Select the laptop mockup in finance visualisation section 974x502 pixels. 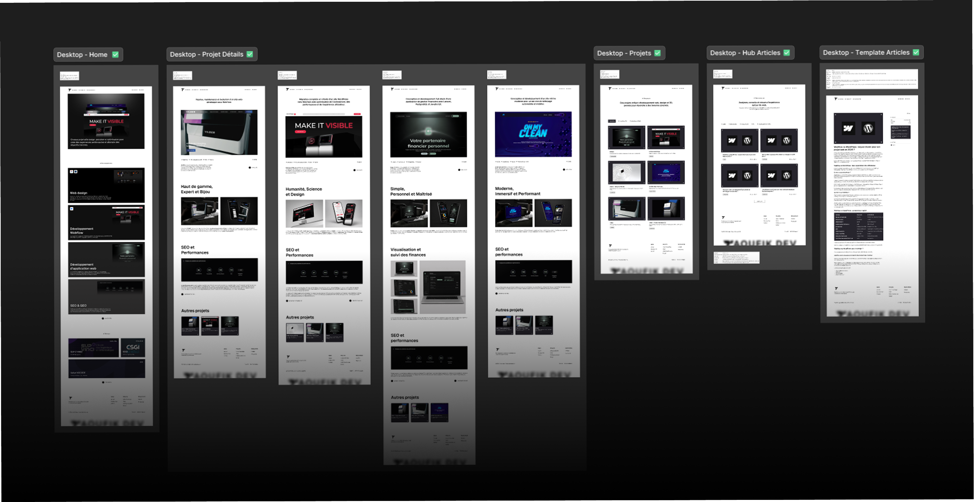tap(442, 287)
